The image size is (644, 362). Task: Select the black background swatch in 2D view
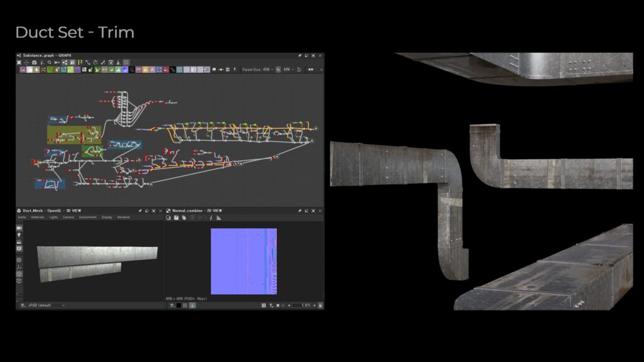pyautogui.click(x=179, y=305)
